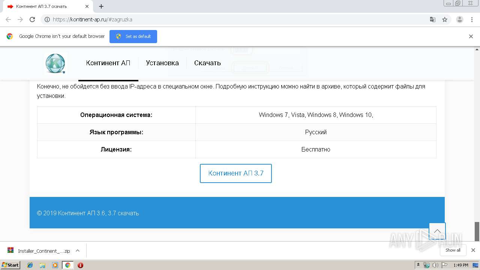Reload the page with the refresh icon
480x270 pixels.
tap(32, 19)
